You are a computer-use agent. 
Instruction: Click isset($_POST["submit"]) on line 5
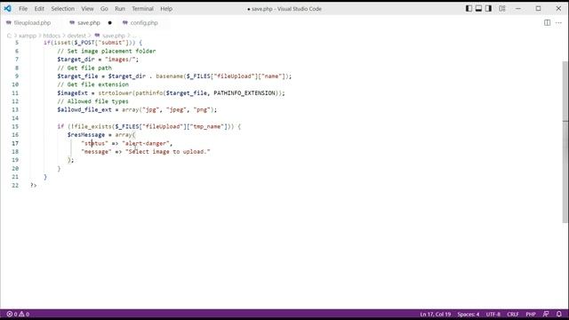tap(92, 43)
